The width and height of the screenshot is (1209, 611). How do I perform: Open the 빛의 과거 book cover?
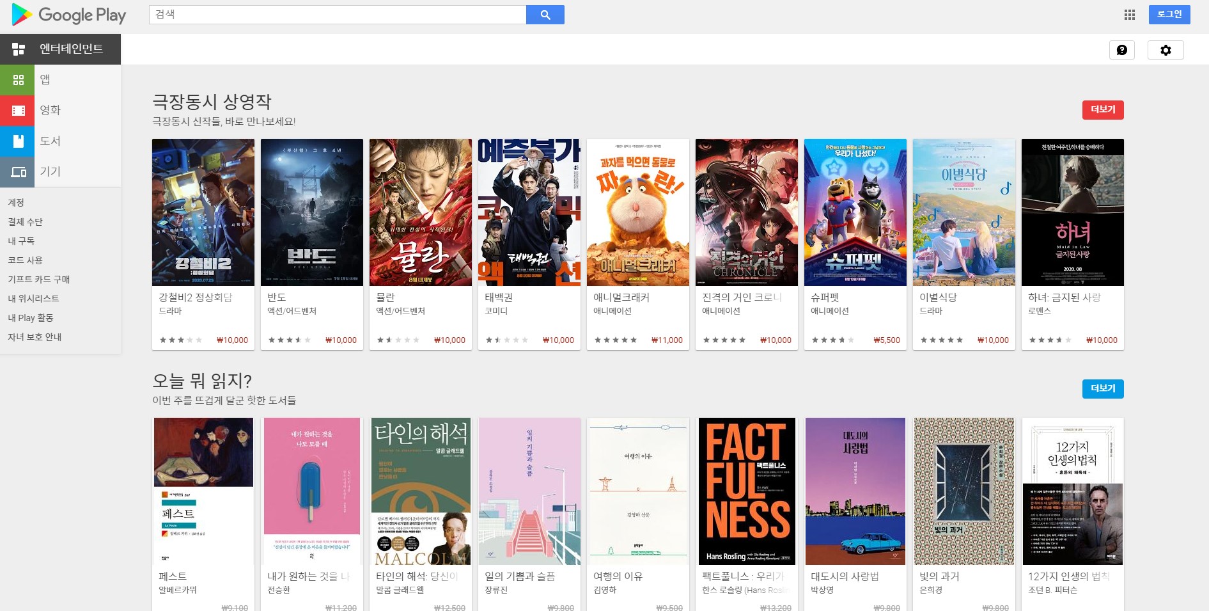[964, 491]
